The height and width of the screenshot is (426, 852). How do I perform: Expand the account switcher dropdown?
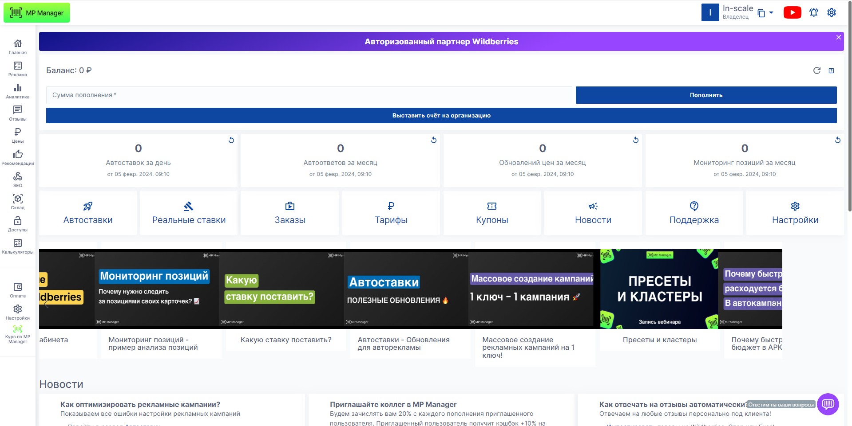tap(771, 13)
